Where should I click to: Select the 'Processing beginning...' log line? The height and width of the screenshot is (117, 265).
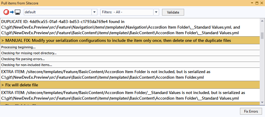point(130,47)
